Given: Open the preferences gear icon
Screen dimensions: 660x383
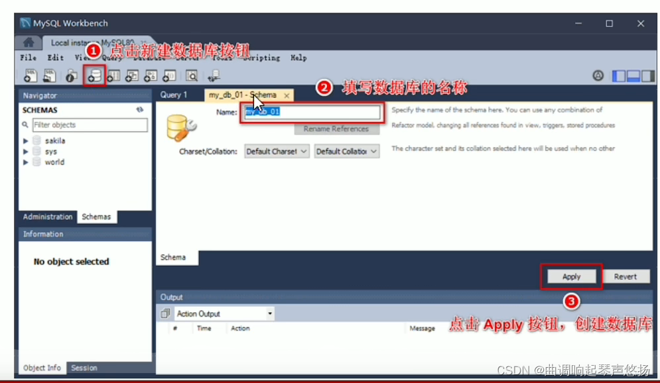Looking at the screenshot, I should (x=598, y=76).
